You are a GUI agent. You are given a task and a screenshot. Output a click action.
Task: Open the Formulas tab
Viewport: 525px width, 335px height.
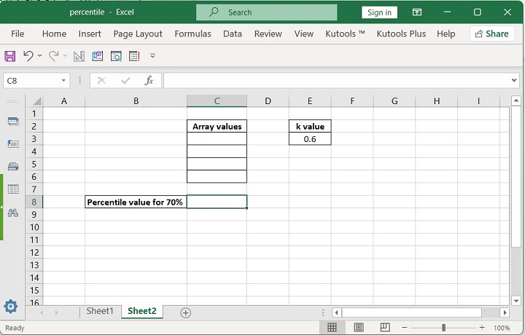[x=192, y=33]
